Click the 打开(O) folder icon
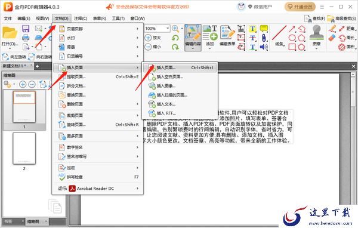 10,33
